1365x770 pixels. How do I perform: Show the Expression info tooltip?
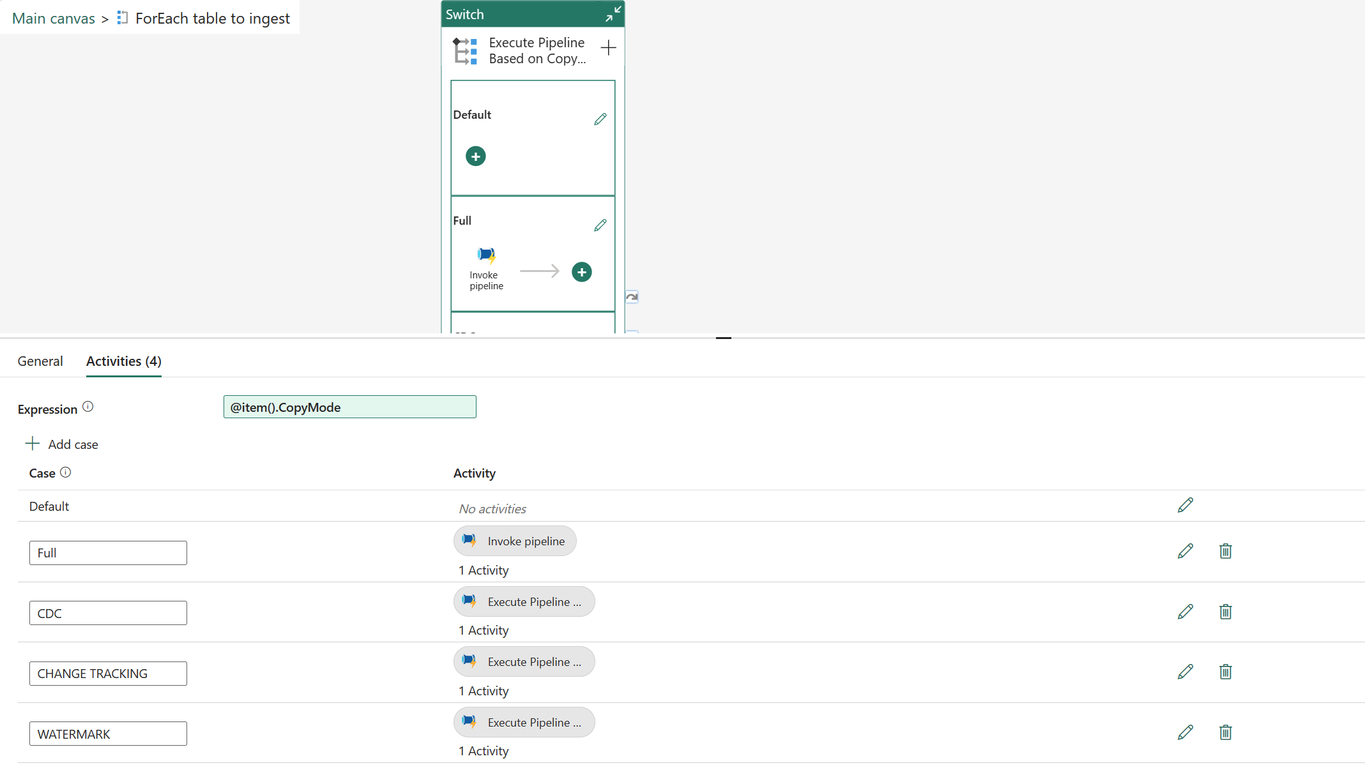tap(89, 405)
